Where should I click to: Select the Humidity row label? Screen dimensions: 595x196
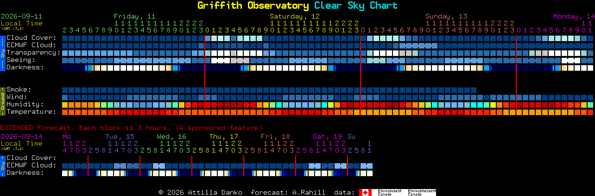coord(25,104)
